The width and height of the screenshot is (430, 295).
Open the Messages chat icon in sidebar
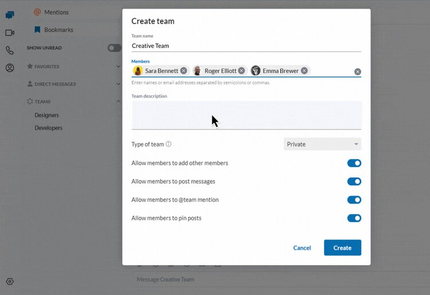coord(10,15)
